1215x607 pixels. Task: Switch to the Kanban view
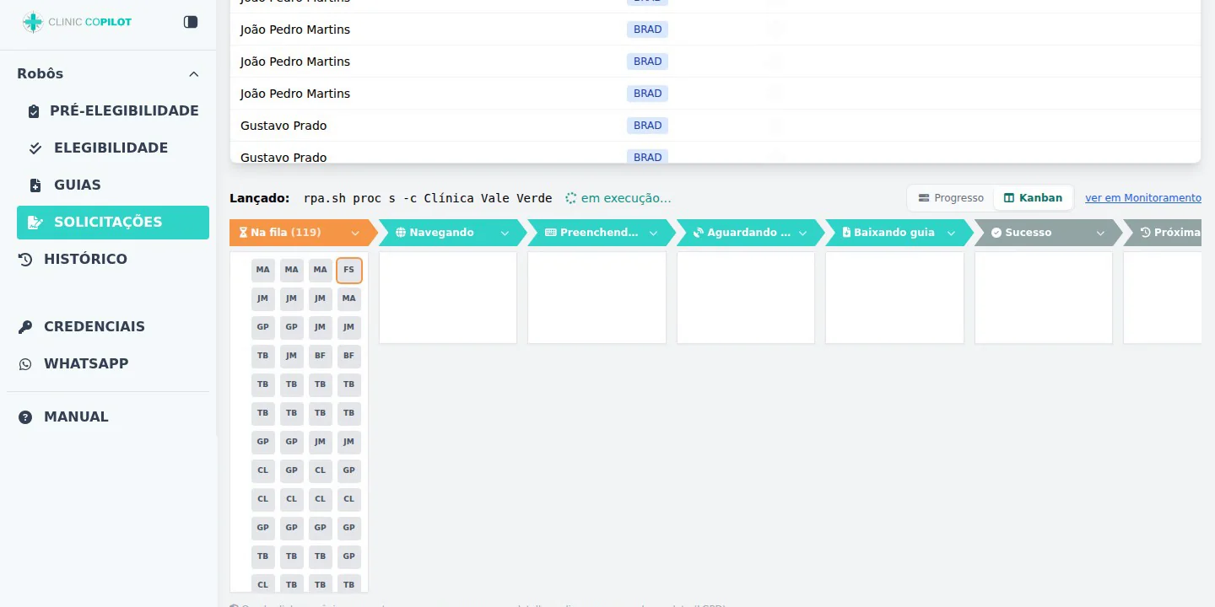pyautogui.click(x=1033, y=198)
